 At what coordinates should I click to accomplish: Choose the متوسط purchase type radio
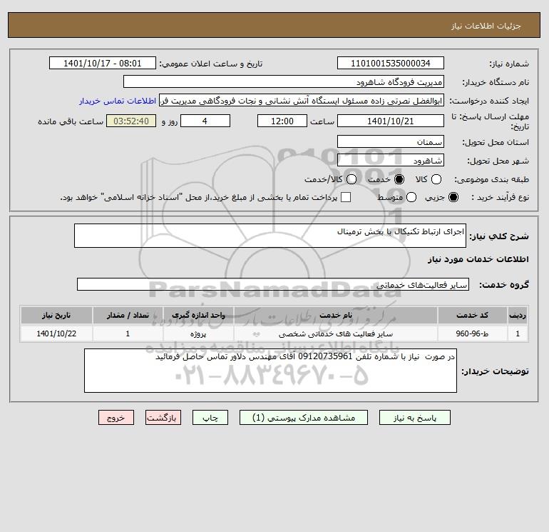click(411, 197)
